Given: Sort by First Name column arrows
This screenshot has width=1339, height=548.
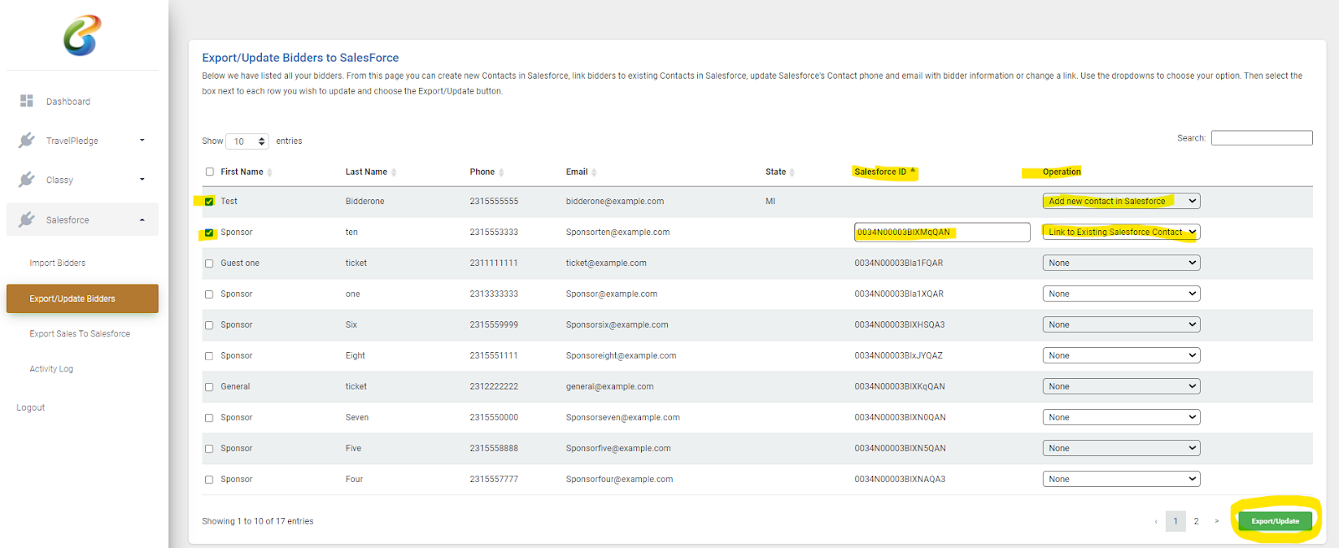Looking at the screenshot, I should pyautogui.click(x=269, y=172).
